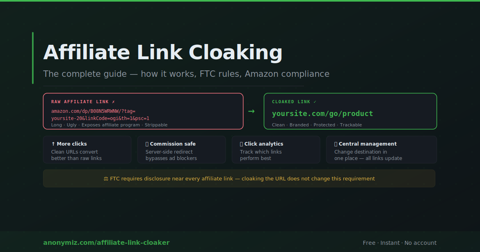Click the FTC disclosure requirement banner
The height and width of the screenshot is (252, 480).
pos(239,178)
